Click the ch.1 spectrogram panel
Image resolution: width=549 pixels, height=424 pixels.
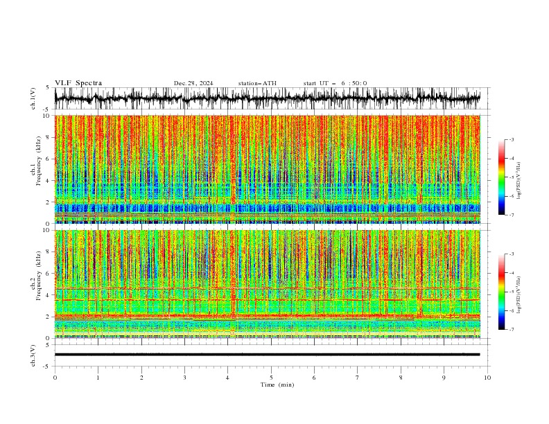[268, 169]
